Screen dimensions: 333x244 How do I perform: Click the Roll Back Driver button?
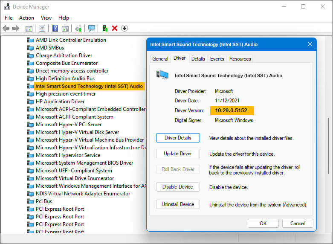pyautogui.click(x=178, y=169)
